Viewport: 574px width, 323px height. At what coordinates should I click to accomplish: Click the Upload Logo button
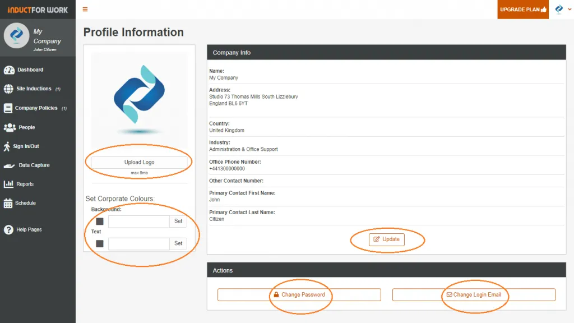(139, 162)
